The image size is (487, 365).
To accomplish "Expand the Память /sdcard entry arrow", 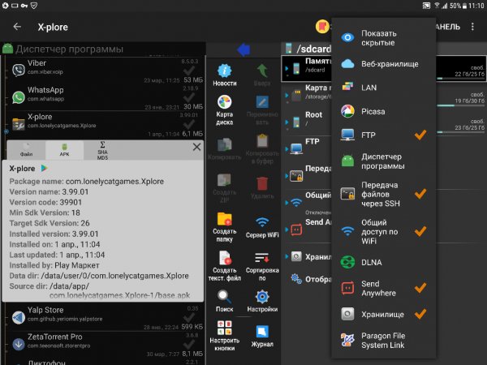I will [x=287, y=69].
